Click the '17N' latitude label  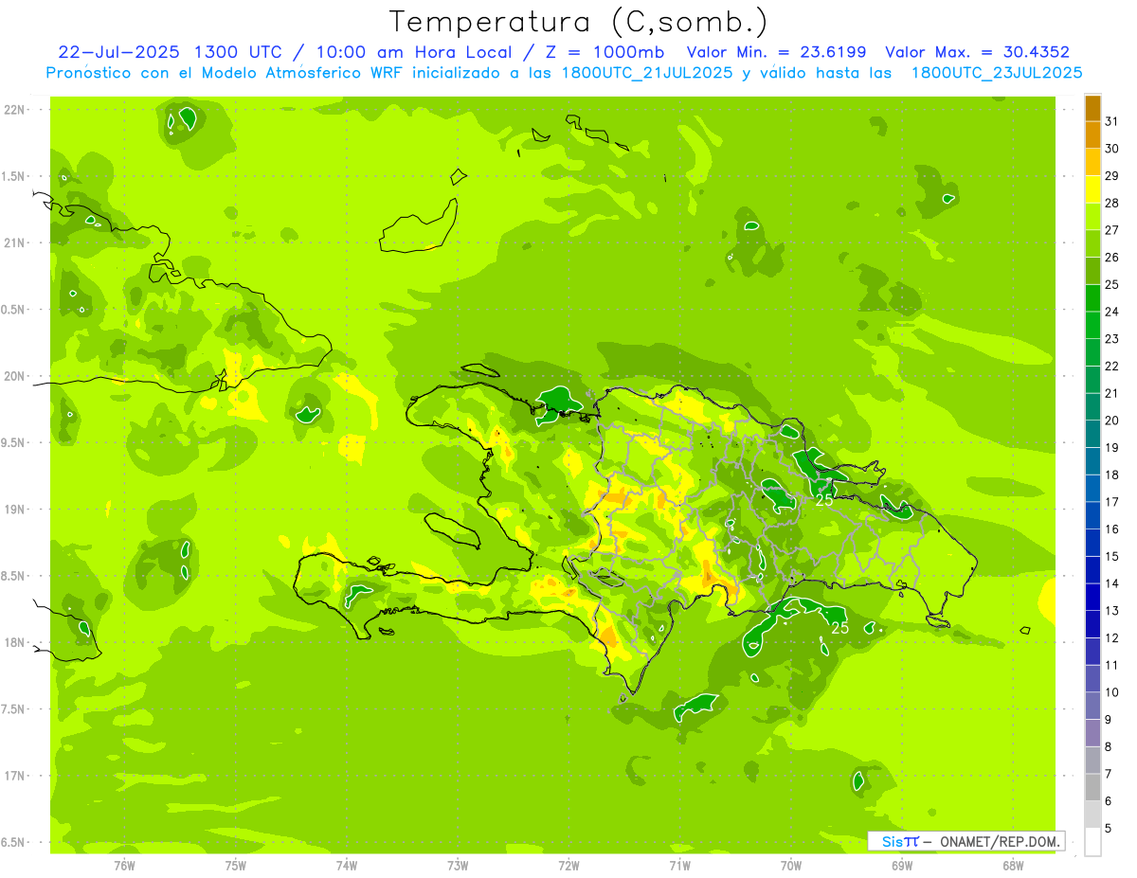[x=15, y=776]
